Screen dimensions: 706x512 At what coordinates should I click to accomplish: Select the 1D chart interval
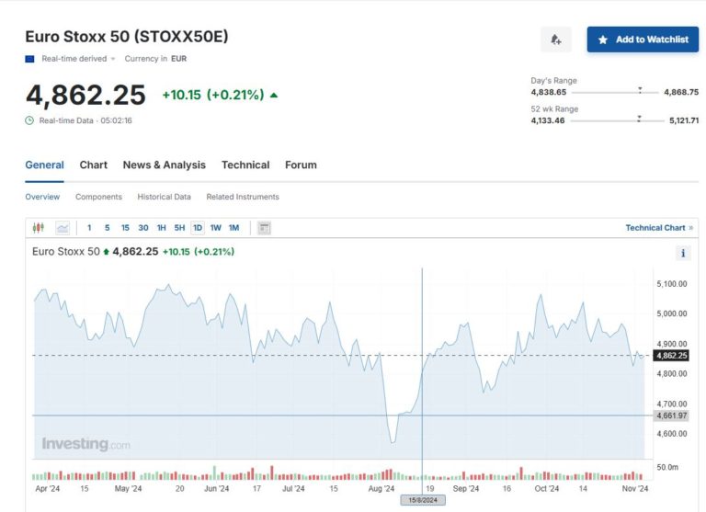pos(198,228)
